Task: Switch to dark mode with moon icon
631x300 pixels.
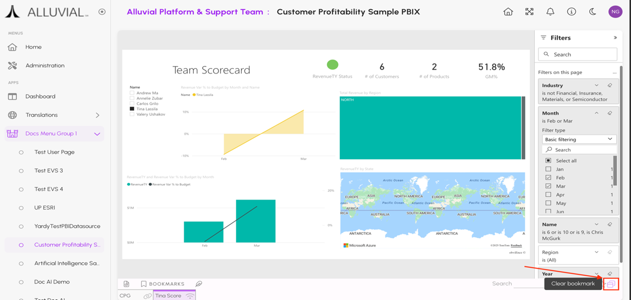Action: point(592,12)
